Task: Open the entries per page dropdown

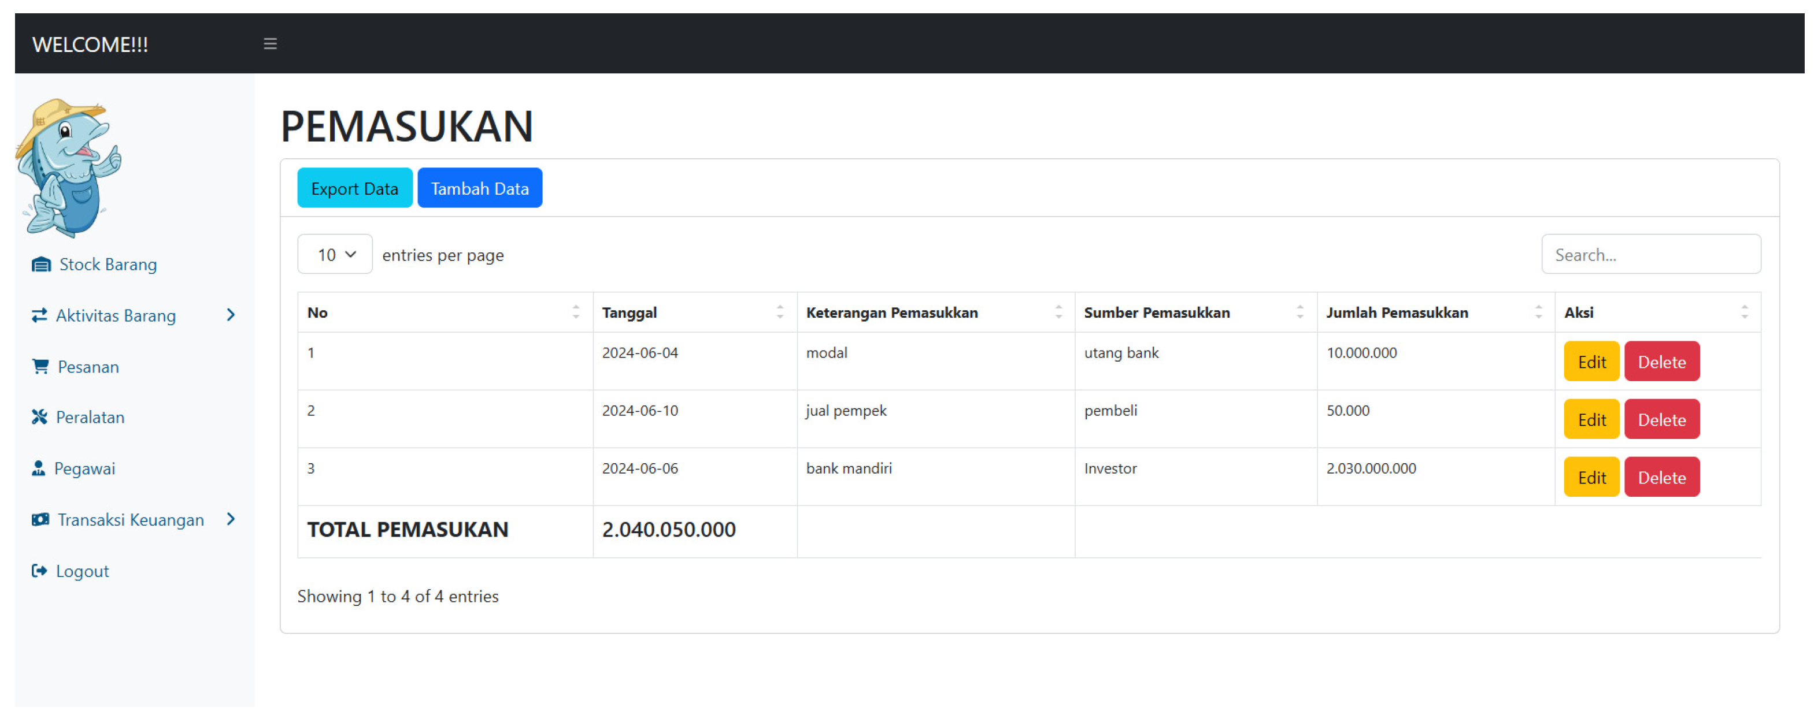Action: coord(335,255)
